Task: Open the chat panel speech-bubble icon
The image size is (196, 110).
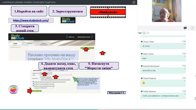Action: click(185, 28)
